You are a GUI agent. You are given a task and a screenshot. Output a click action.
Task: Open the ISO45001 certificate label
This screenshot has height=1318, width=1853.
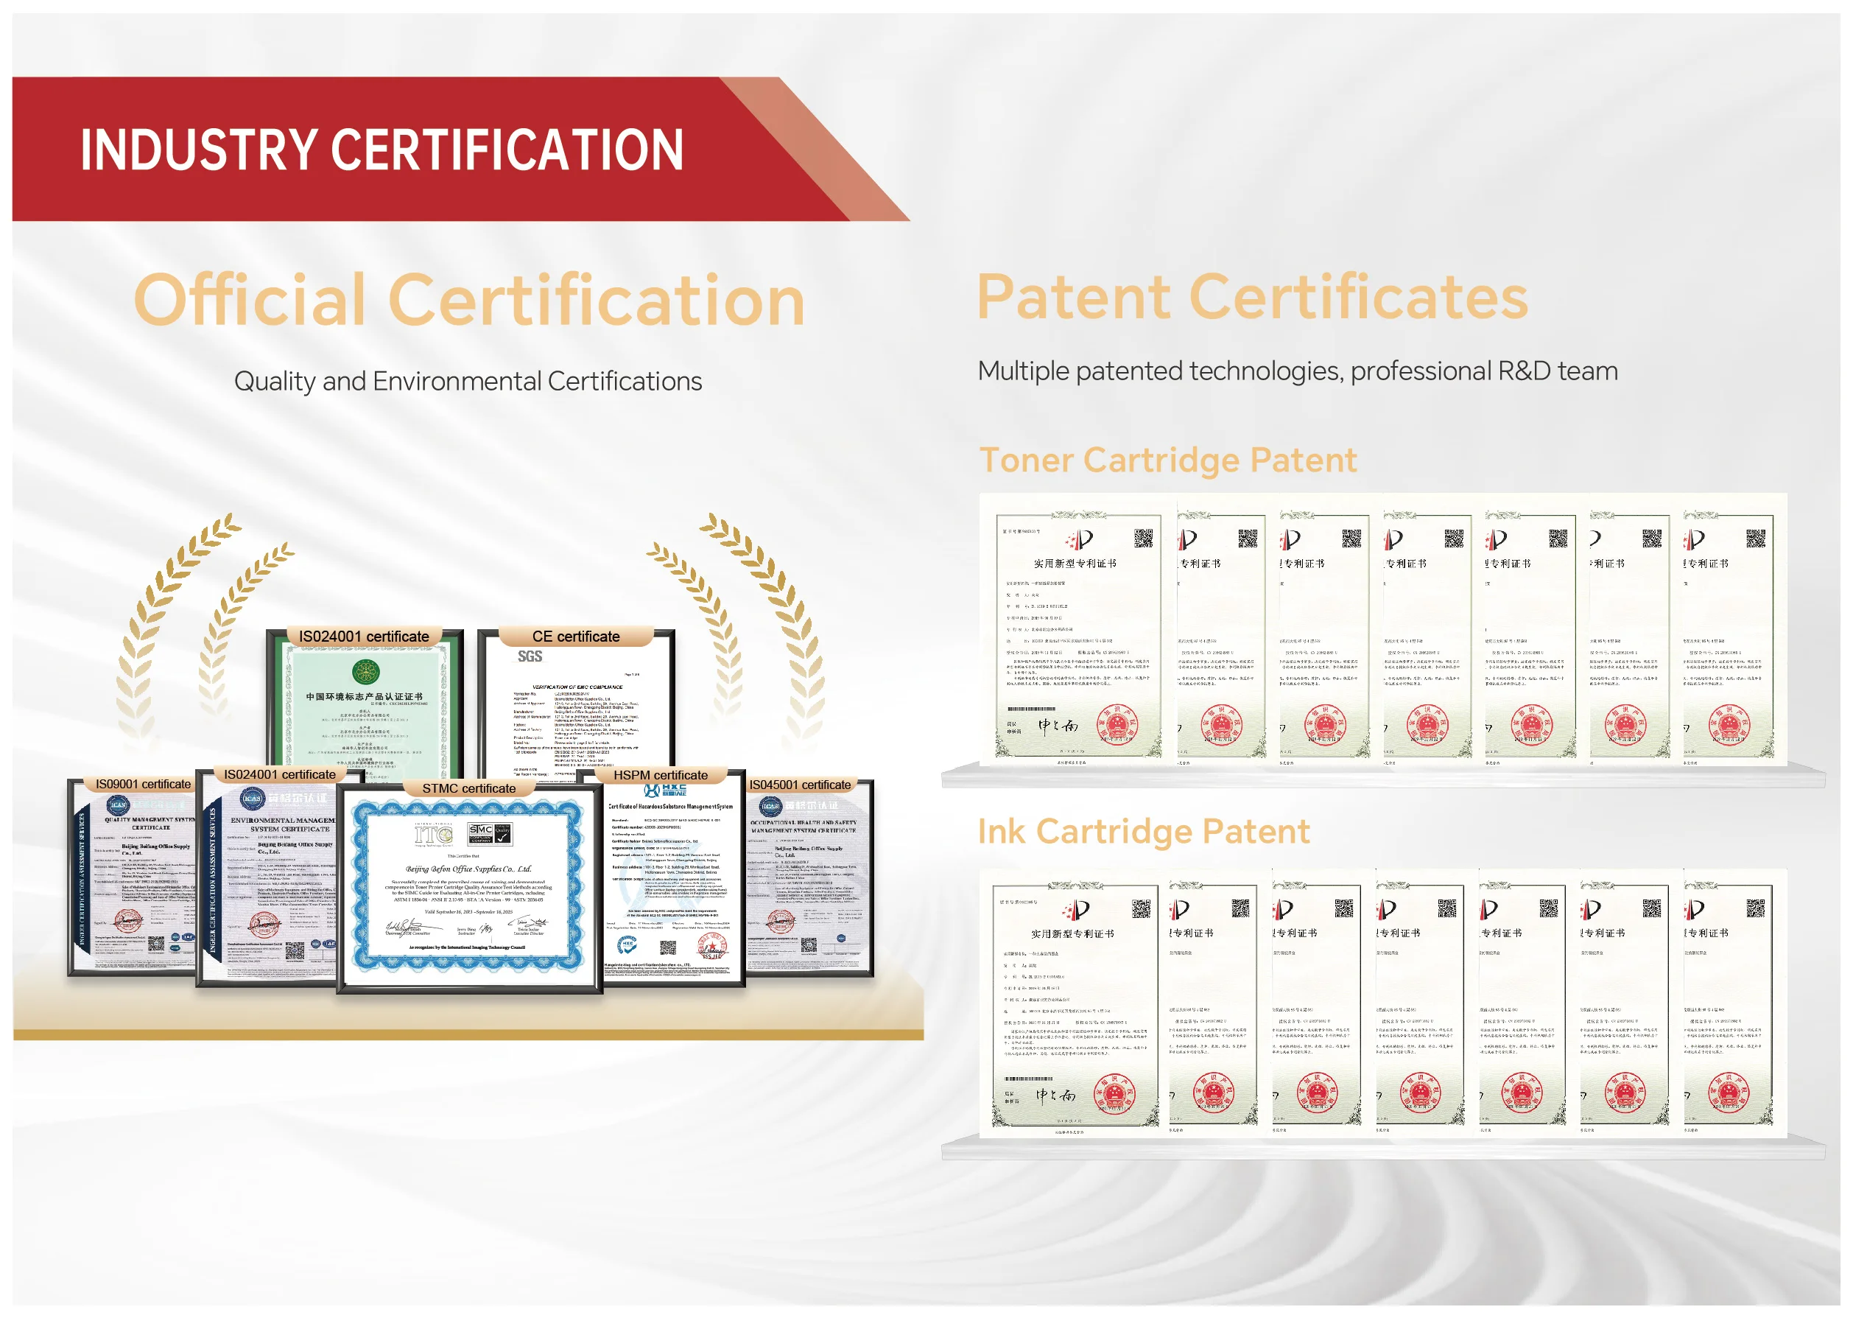coord(799,785)
